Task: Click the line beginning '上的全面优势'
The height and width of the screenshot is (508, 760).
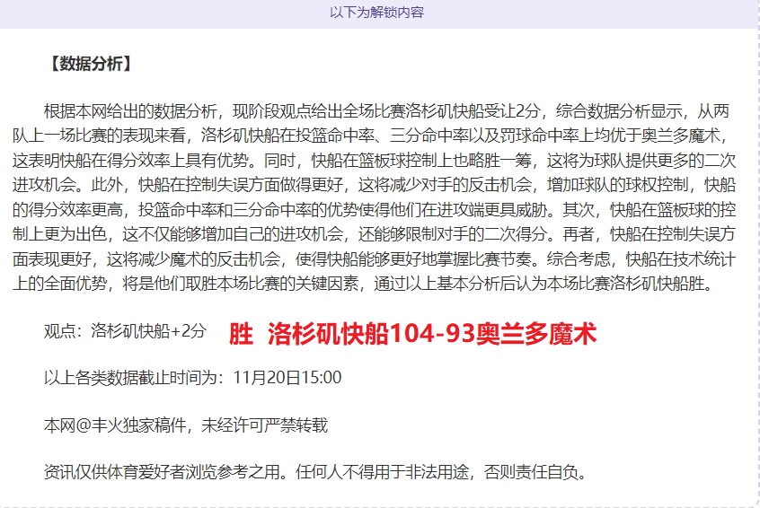Action: pyautogui.click(x=364, y=284)
